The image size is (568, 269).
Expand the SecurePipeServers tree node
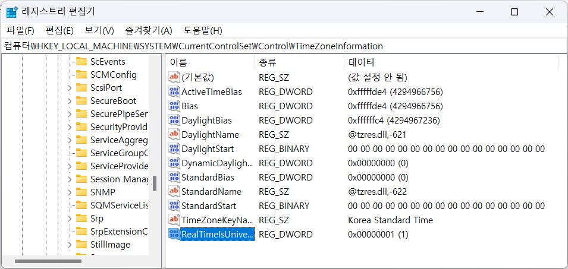pos(70,114)
